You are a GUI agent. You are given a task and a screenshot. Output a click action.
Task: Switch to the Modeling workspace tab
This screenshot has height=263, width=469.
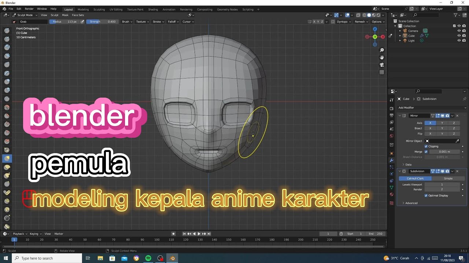coord(83,9)
